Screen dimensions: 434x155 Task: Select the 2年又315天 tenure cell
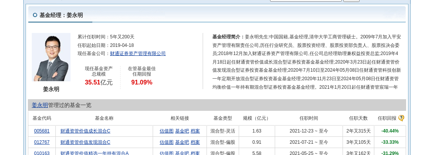(x=358, y=131)
